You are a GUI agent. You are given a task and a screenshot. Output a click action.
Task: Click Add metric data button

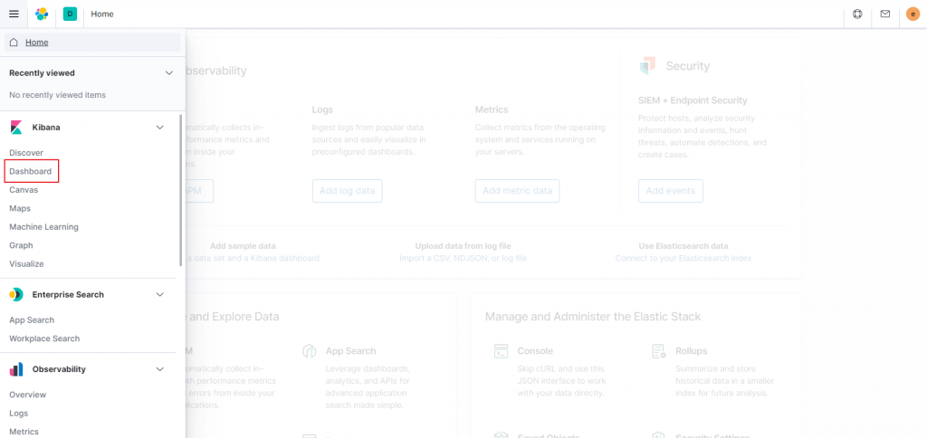[x=517, y=191]
